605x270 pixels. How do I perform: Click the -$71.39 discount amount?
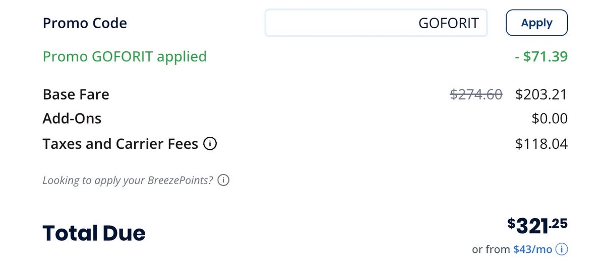coord(541,56)
